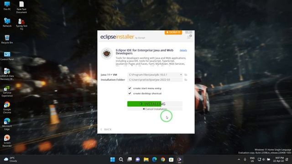
Task: Select the Control Panel desktop icon
Action: click(7, 56)
